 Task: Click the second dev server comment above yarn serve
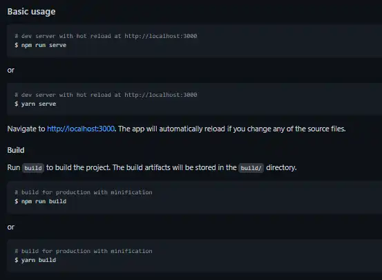106,95
